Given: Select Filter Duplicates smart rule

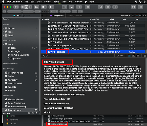Looking at the screenshot, I should click(x=16, y=100).
